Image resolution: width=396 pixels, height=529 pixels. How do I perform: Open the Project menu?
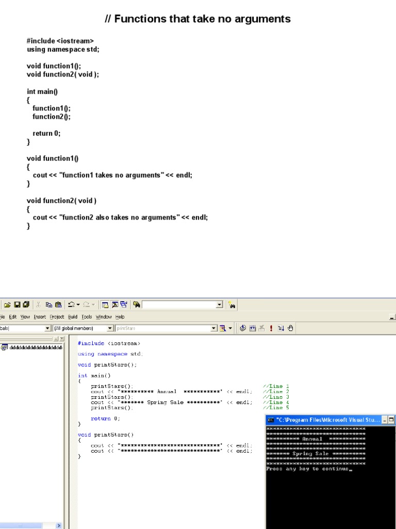coord(57,317)
